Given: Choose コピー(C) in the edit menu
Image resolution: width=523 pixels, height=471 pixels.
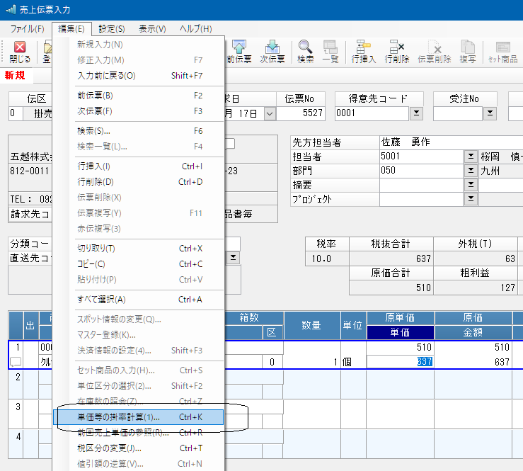Looking at the screenshot, I should point(90,264).
